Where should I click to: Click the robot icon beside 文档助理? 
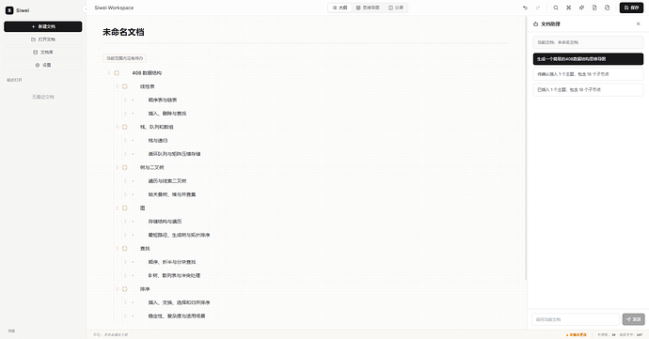[535, 24]
